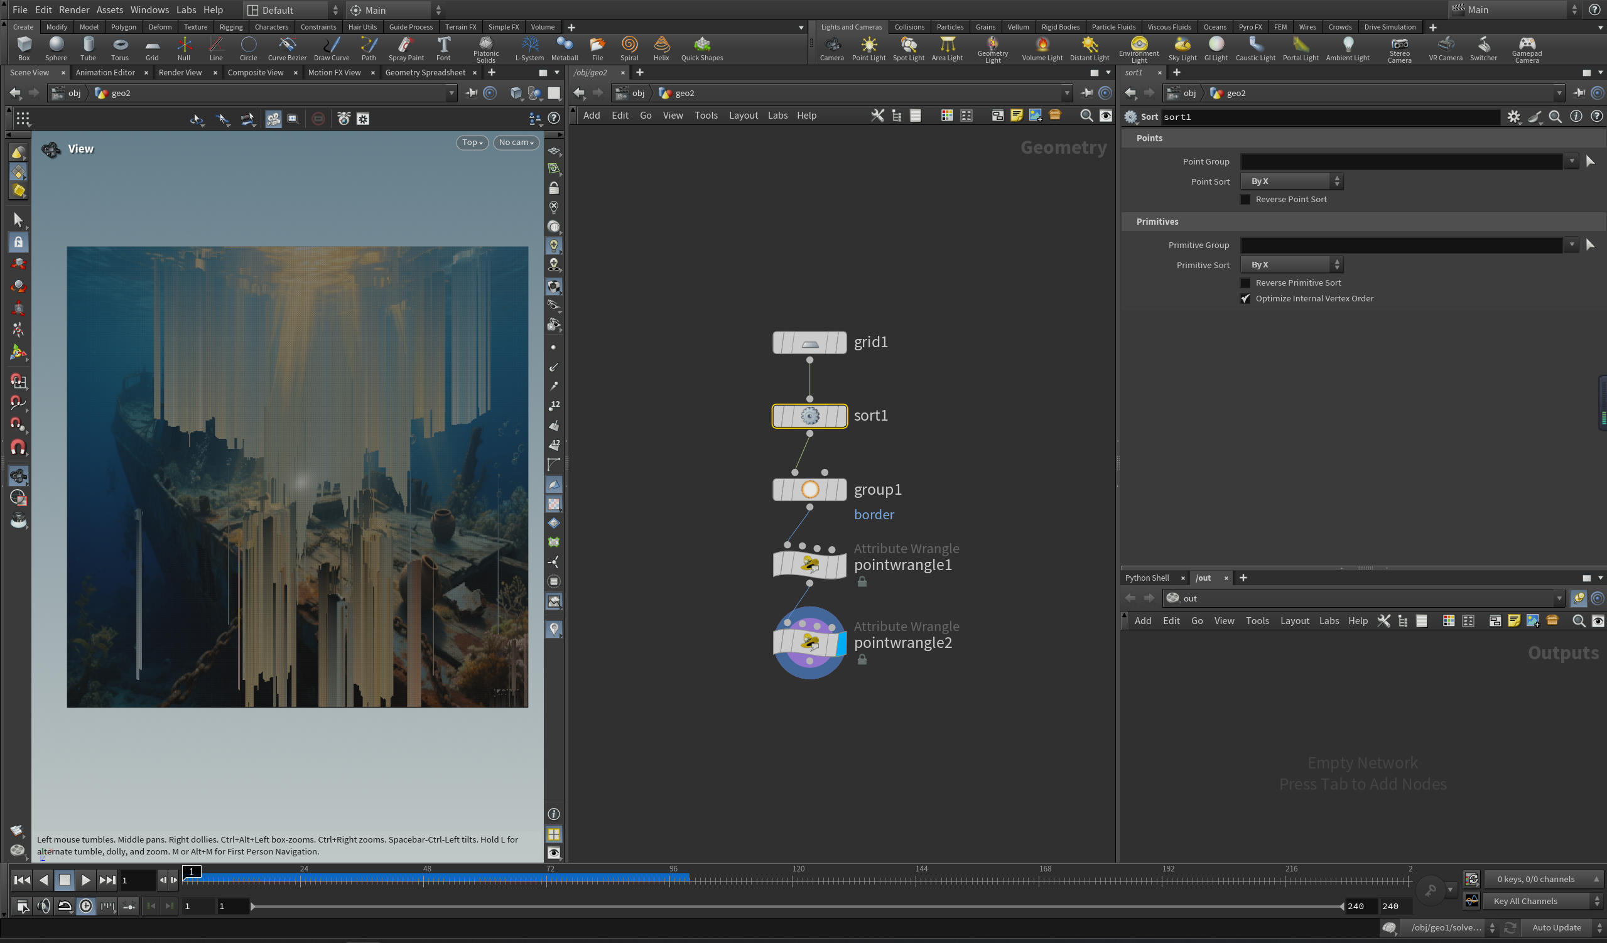Switch to the Render View tab
The width and height of the screenshot is (1607, 943).
pyautogui.click(x=180, y=73)
